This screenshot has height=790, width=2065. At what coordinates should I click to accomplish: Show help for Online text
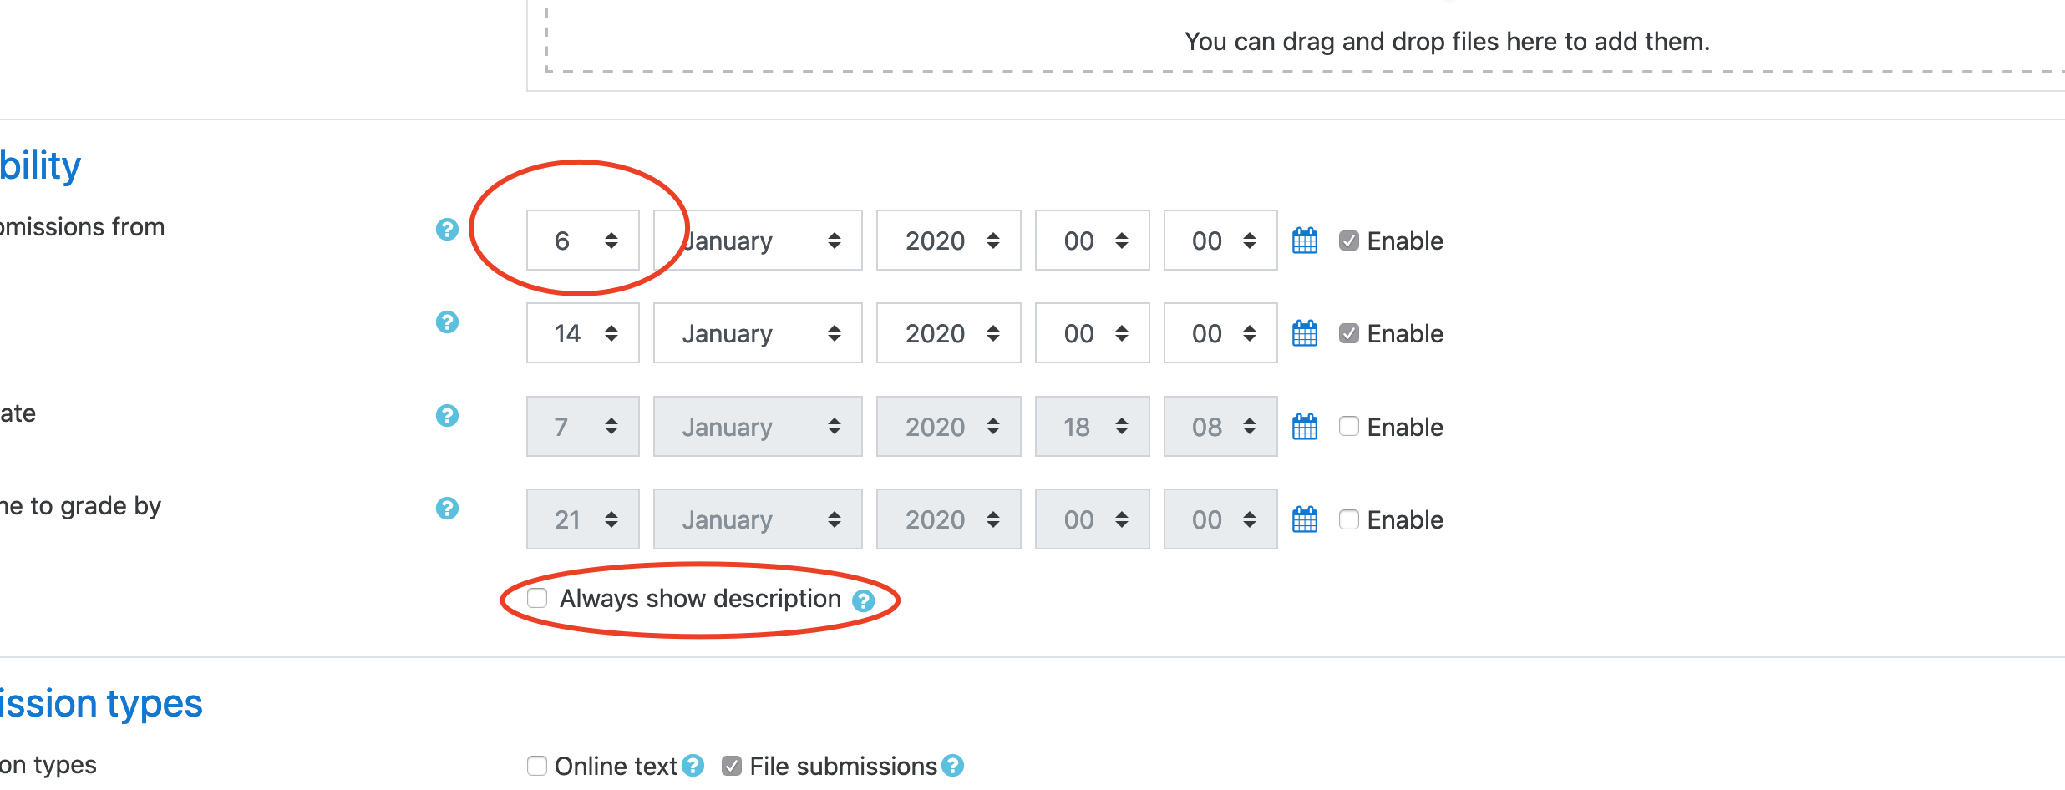point(693,766)
